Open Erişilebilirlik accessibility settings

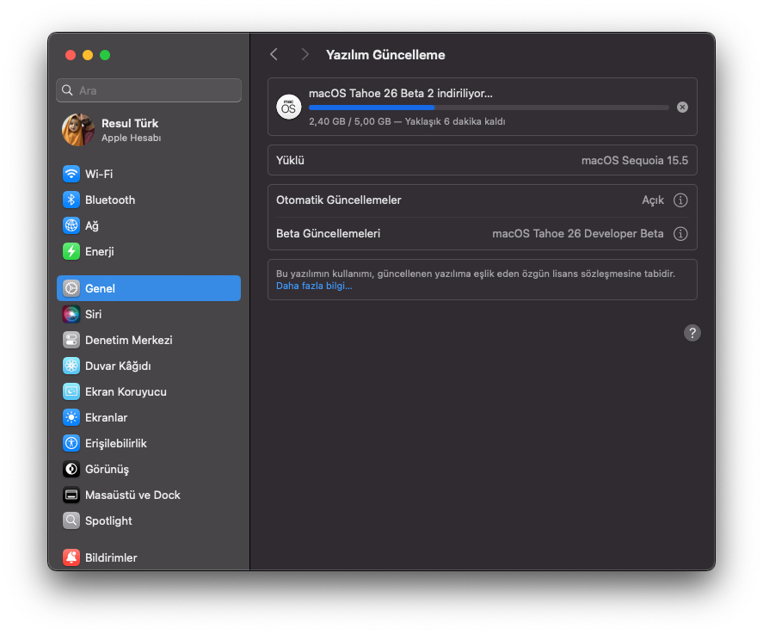point(115,443)
